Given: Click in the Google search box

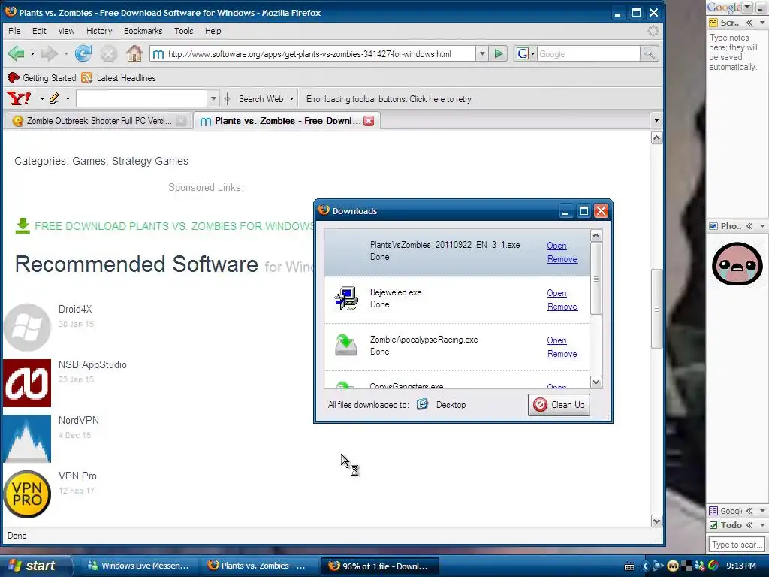Looking at the screenshot, I should [x=589, y=53].
